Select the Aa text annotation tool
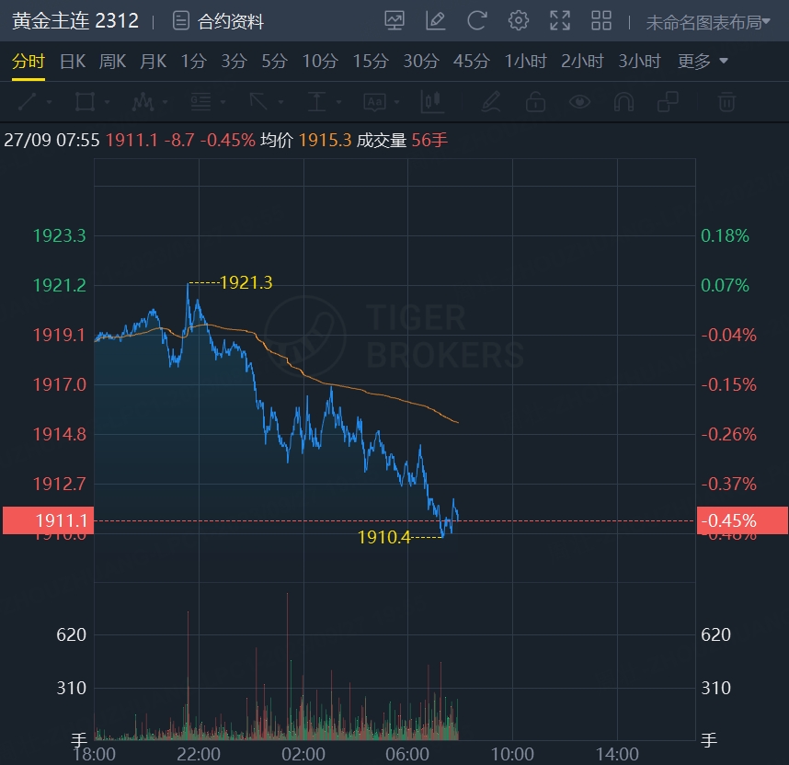Screen dimensions: 789x765 375,102
